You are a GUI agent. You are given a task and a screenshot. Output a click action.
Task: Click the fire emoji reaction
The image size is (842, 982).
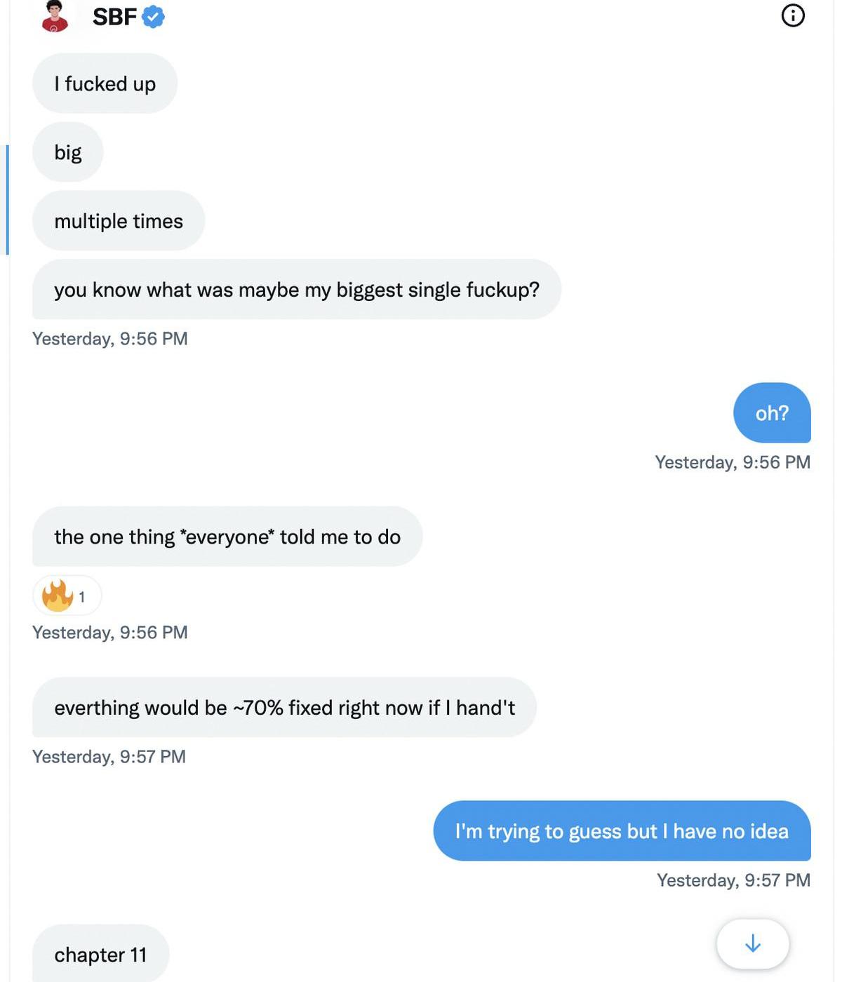58,596
